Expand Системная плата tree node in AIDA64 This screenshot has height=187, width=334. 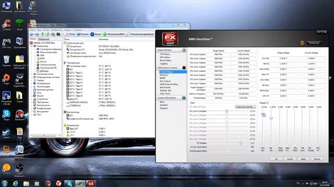tap(32, 74)
